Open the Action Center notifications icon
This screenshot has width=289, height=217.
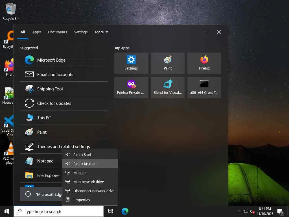(x=280, y=211)
